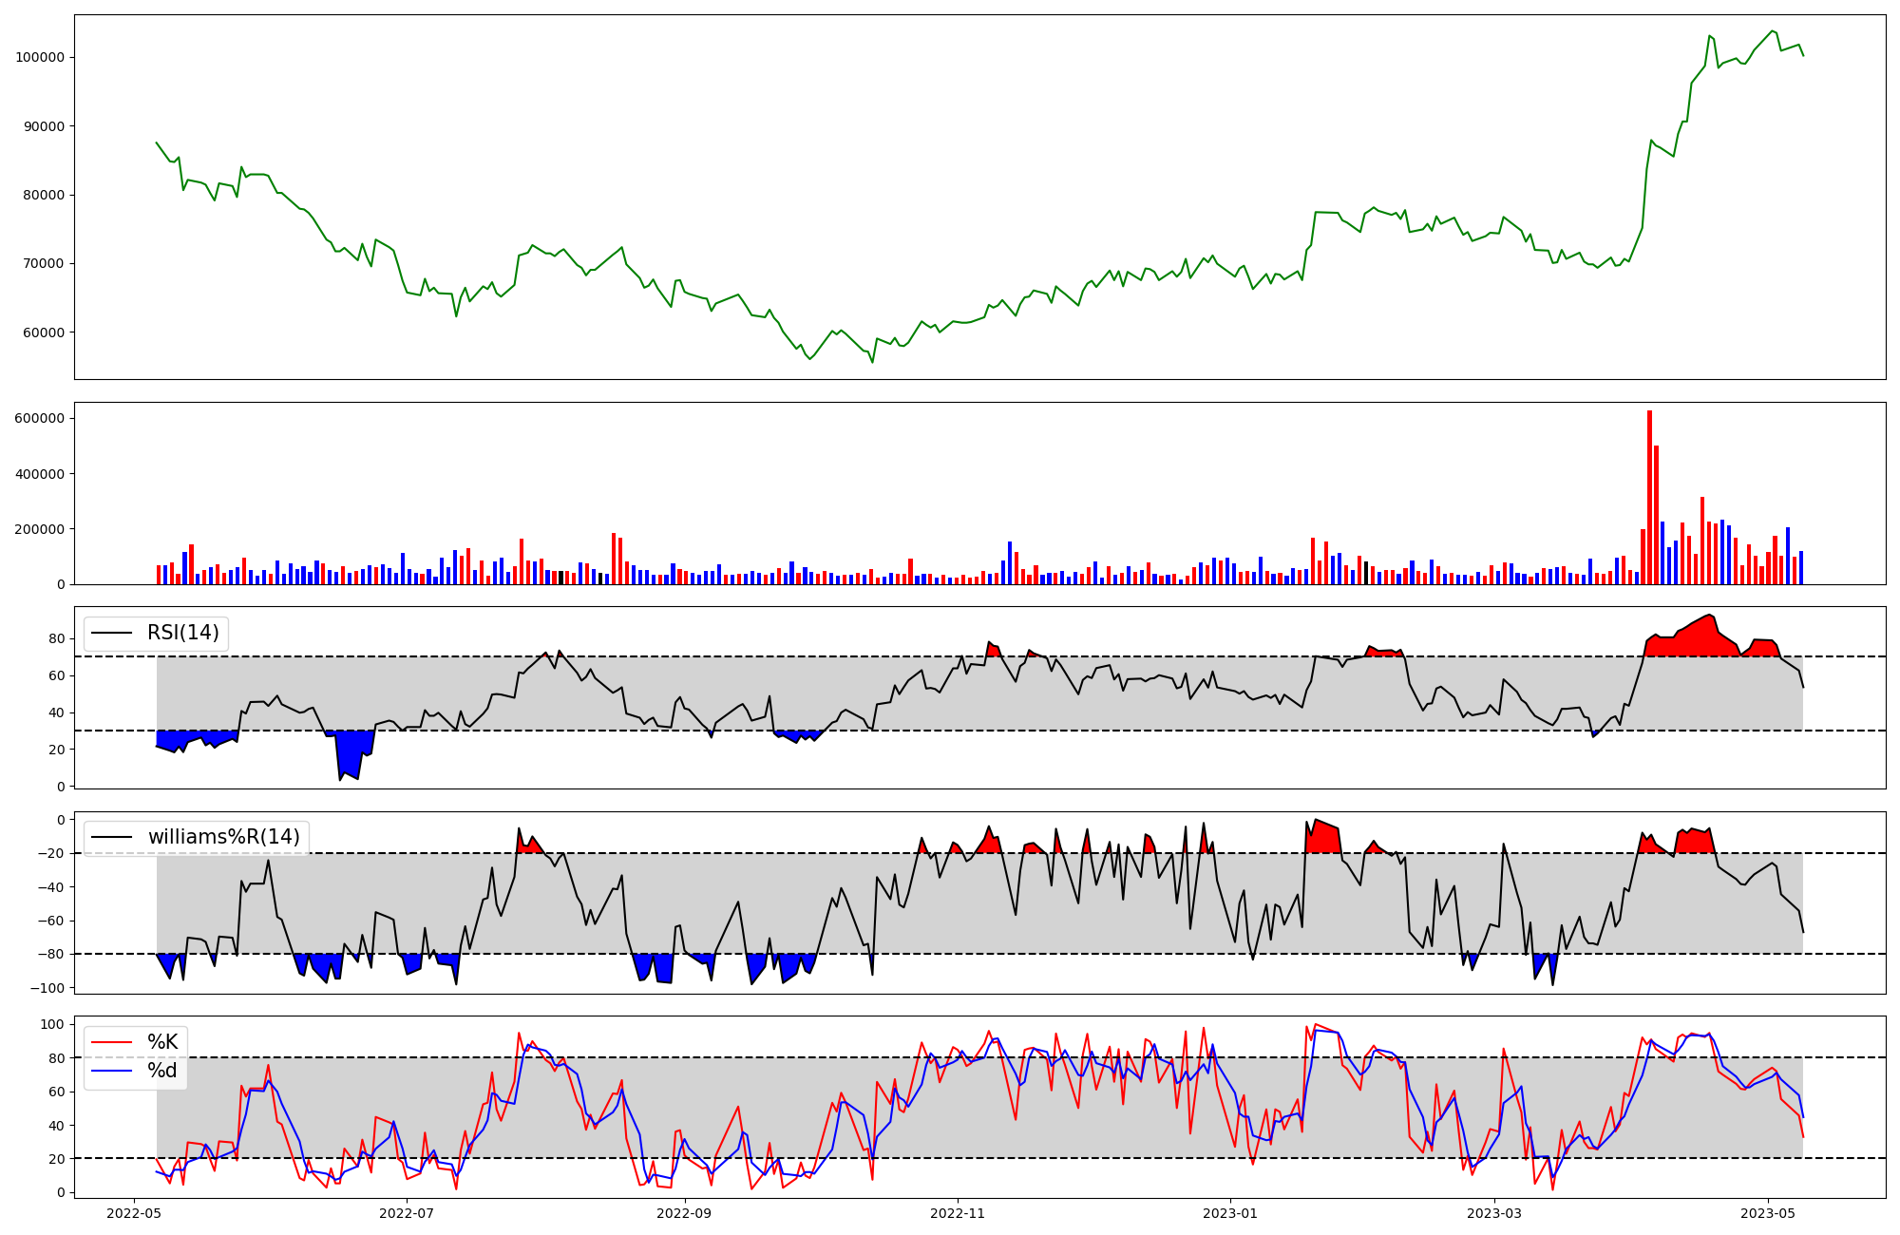Click the 80 label on RSI axis
The height and width of the screenshot is (1235, 1900).
click(57, 638)
